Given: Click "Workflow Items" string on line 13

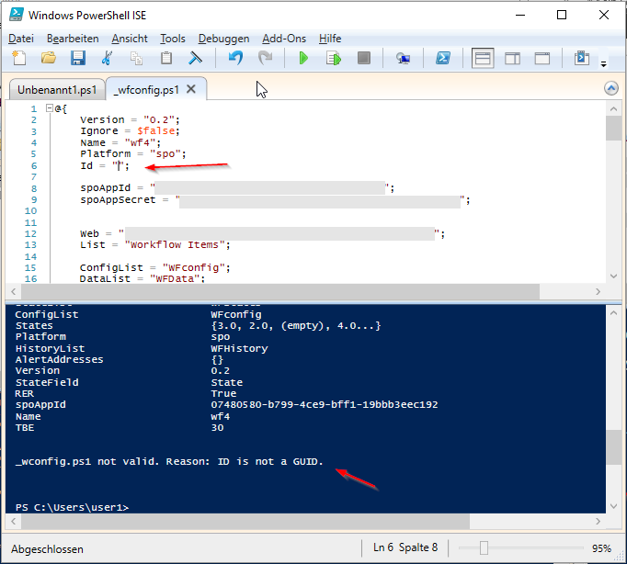Looking at the screenshot, I should coord(175,245).
